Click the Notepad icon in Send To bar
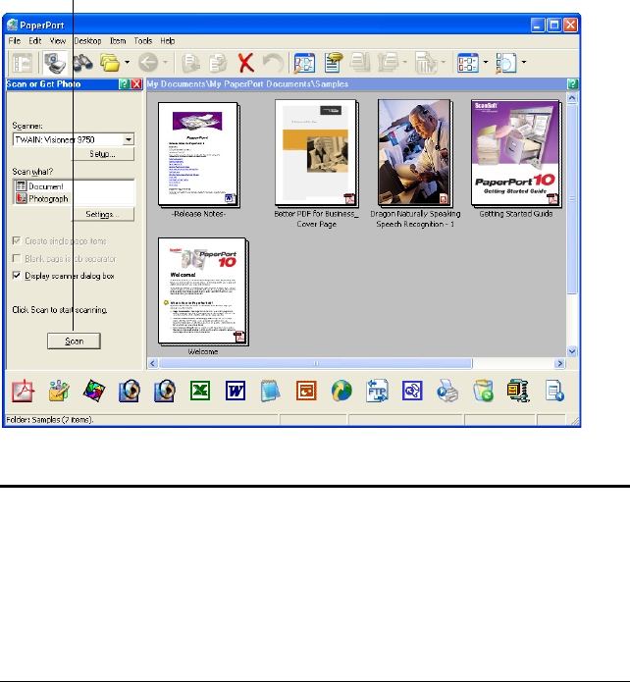Viewport: 630px width, 682px height. point(270,391)
